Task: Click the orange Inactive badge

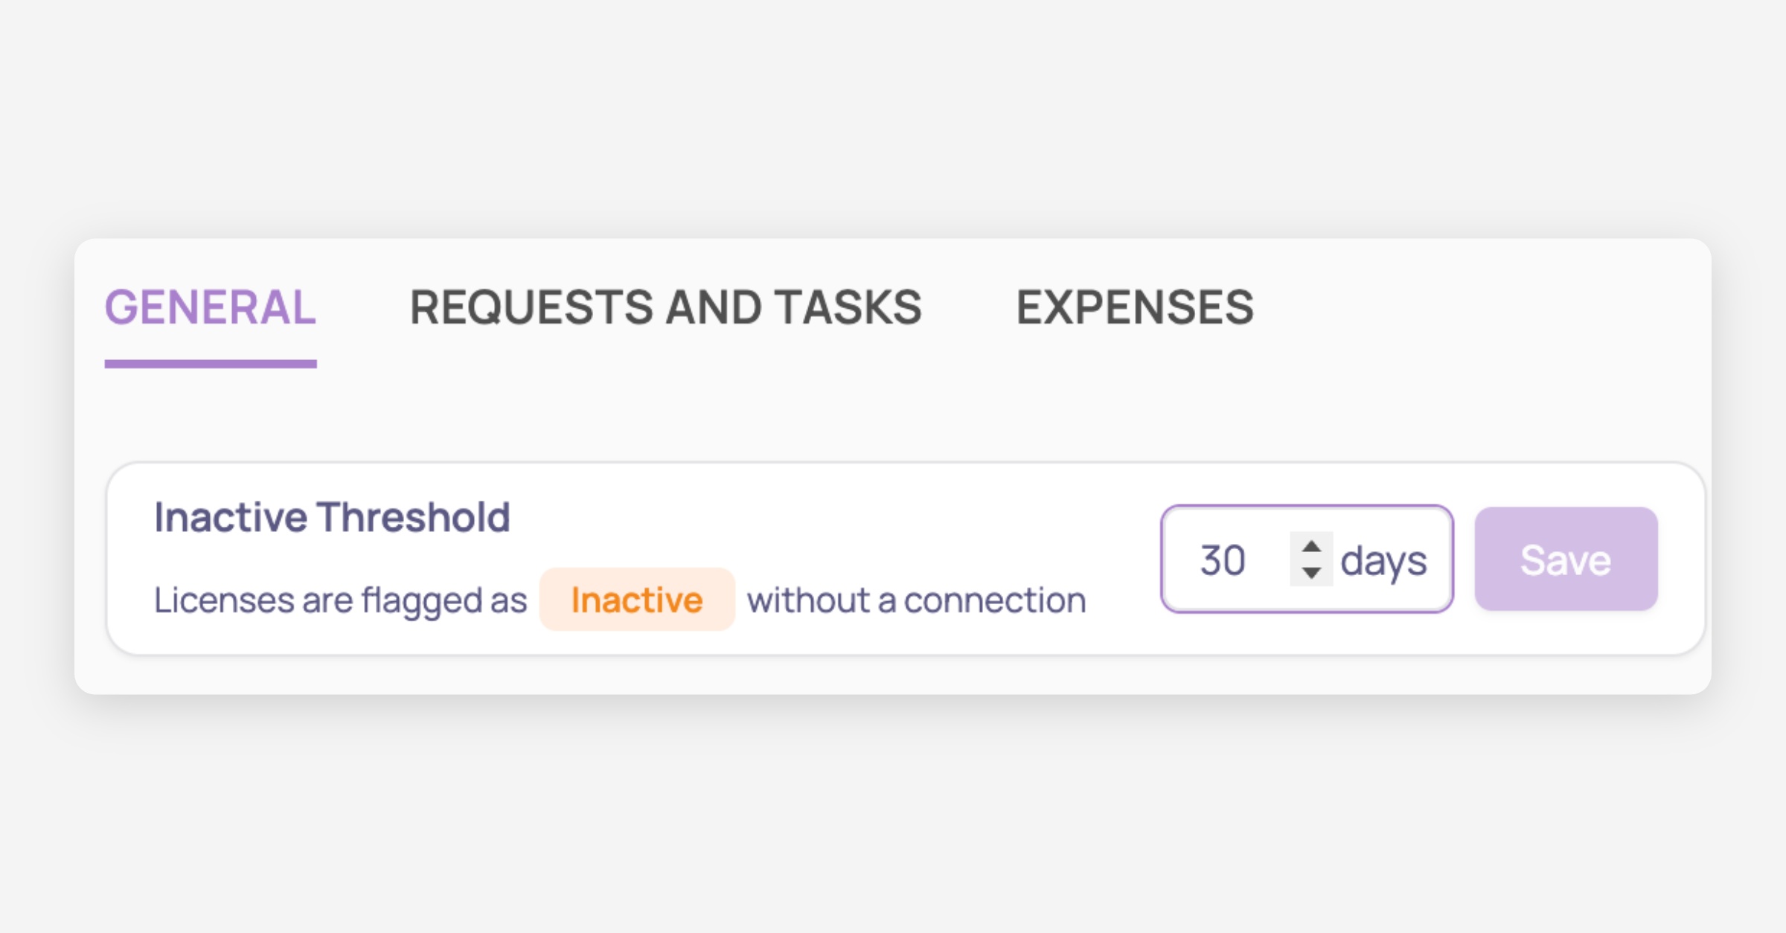Action: coord(637,600)
